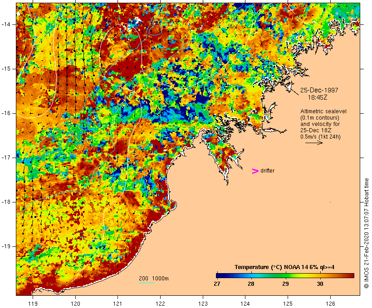Image resolution: width=372 pixels, height=308 pixels.
Task: Click the 25-Dec 18Z velocity date text
Action: tap(316, 130)
